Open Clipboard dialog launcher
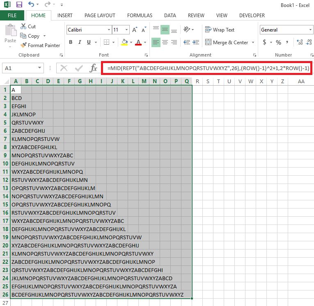314x306 pixels. pyautogui.click(x=62, y=55)
